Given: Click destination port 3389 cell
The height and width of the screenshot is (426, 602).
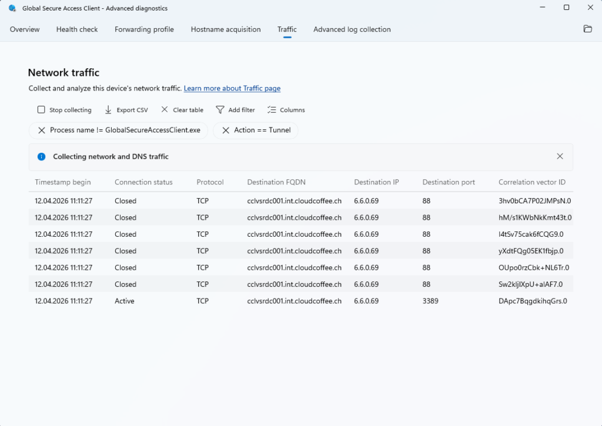Looking at the screenshot, I should 430,301.
